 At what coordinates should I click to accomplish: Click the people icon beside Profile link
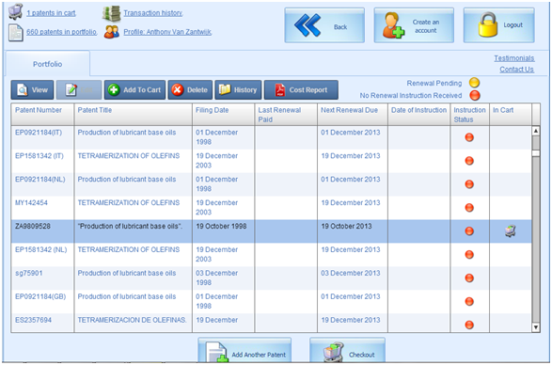click(112, 32)
